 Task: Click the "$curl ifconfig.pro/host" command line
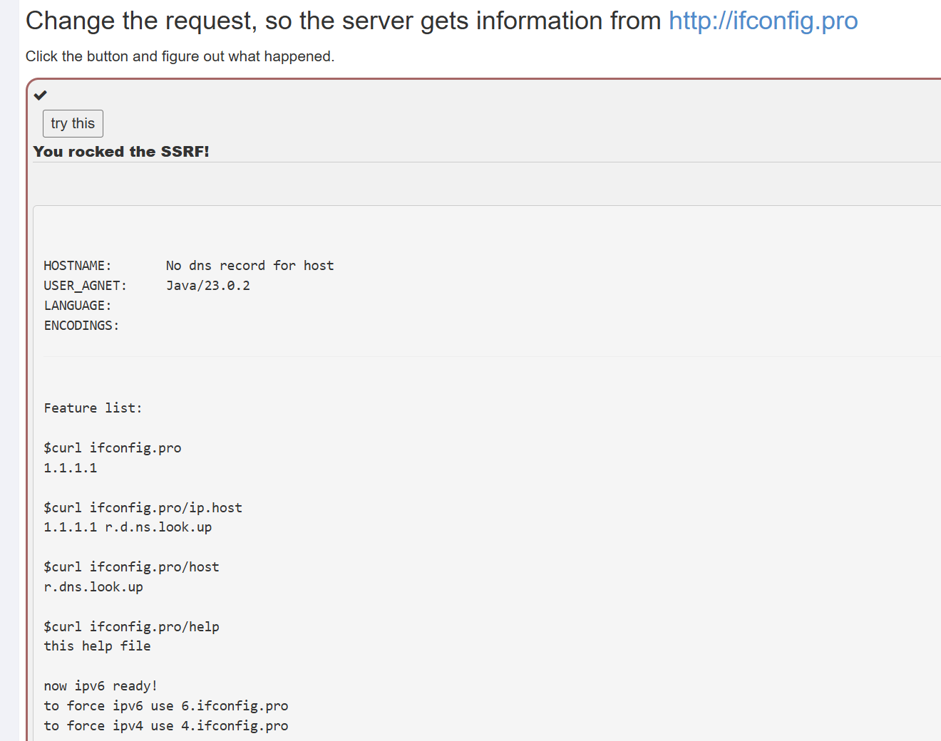coord(131,567)
